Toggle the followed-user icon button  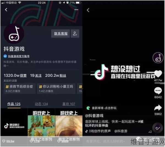tap(75, 34)
